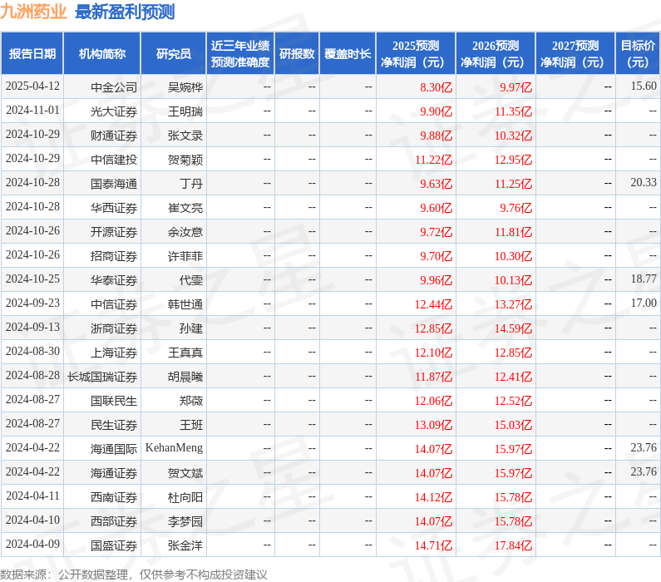Click 10.32亿 forecast value
The height and width of the screenshot is (582, 661).
point(513,136)
